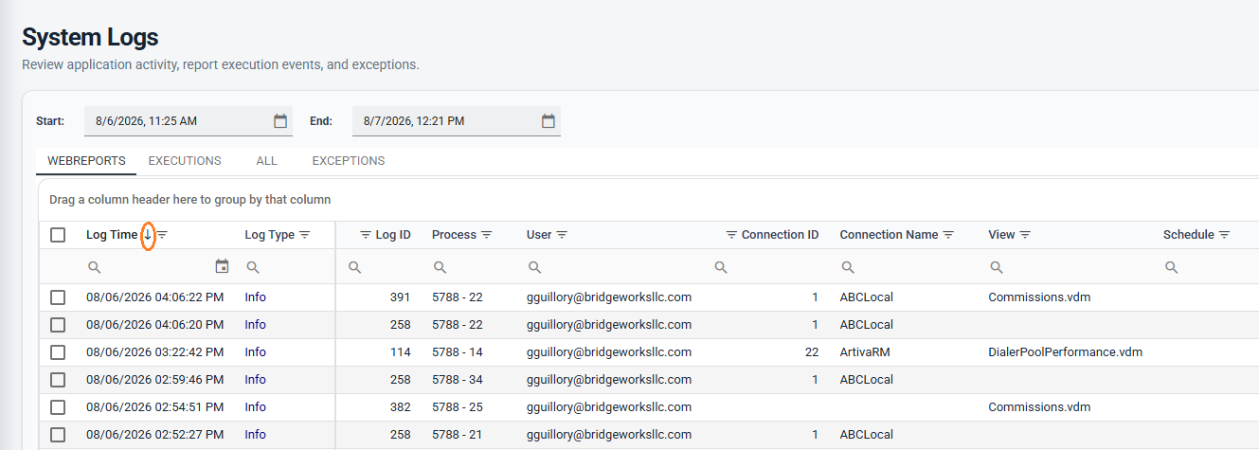1259x450 pixels.
Task: Click the calendar icon in Log Time filter row
Action: (223, 267)
